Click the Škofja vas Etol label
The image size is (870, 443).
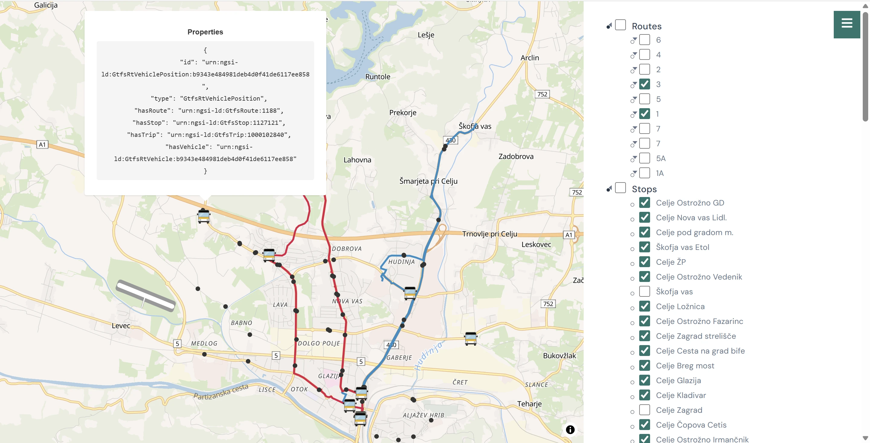(x=682, y=247)
